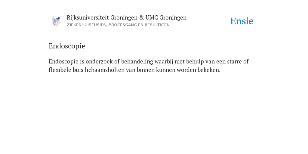Select the Ziekenhuisfusies, procesgang en resultaten subtitle

pos(118,25)
